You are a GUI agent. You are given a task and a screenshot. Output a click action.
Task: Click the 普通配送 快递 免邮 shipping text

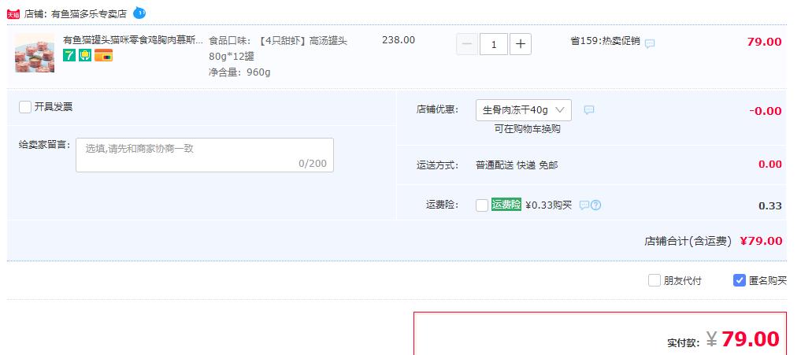tap(517, 165)
